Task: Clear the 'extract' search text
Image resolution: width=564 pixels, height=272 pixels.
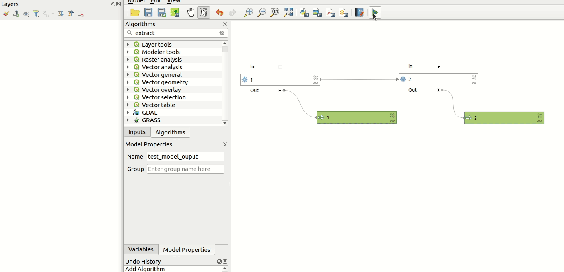Action: point(222,33)
